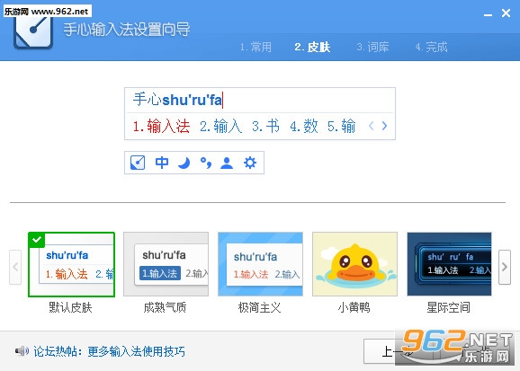
Task: Switch to step 4. 完成
Action: (432, 47)
